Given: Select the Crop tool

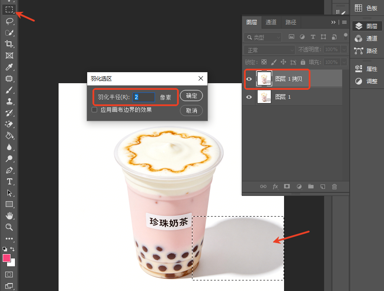Looking at the screenshot, I should pyautogui.click(x=9, y=44).
